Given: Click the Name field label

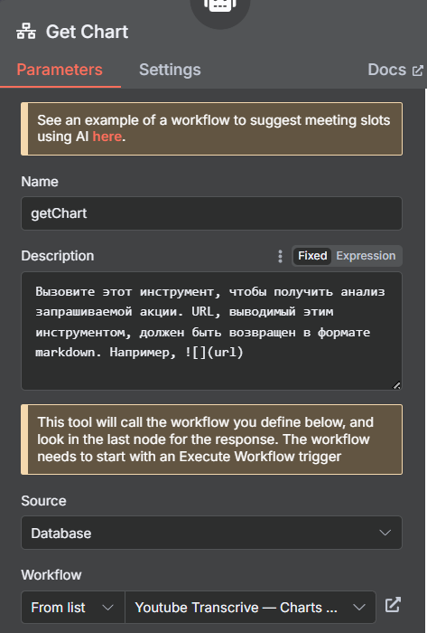Looking at the screenshot, I should 40,182.
